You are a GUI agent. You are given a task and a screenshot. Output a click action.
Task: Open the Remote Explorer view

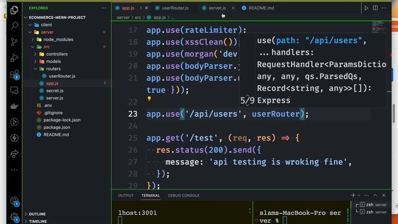14,90
